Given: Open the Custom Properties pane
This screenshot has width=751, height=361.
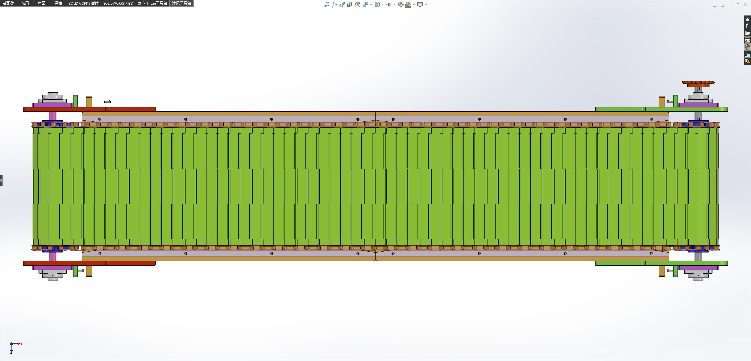Looking at the screenshot, I should 747,54.
